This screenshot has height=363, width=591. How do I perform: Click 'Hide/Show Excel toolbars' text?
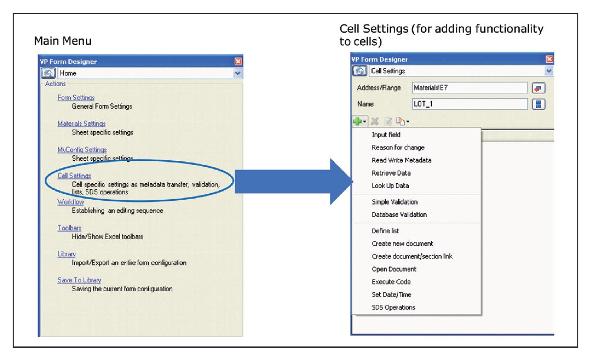[x=108, y=236]
